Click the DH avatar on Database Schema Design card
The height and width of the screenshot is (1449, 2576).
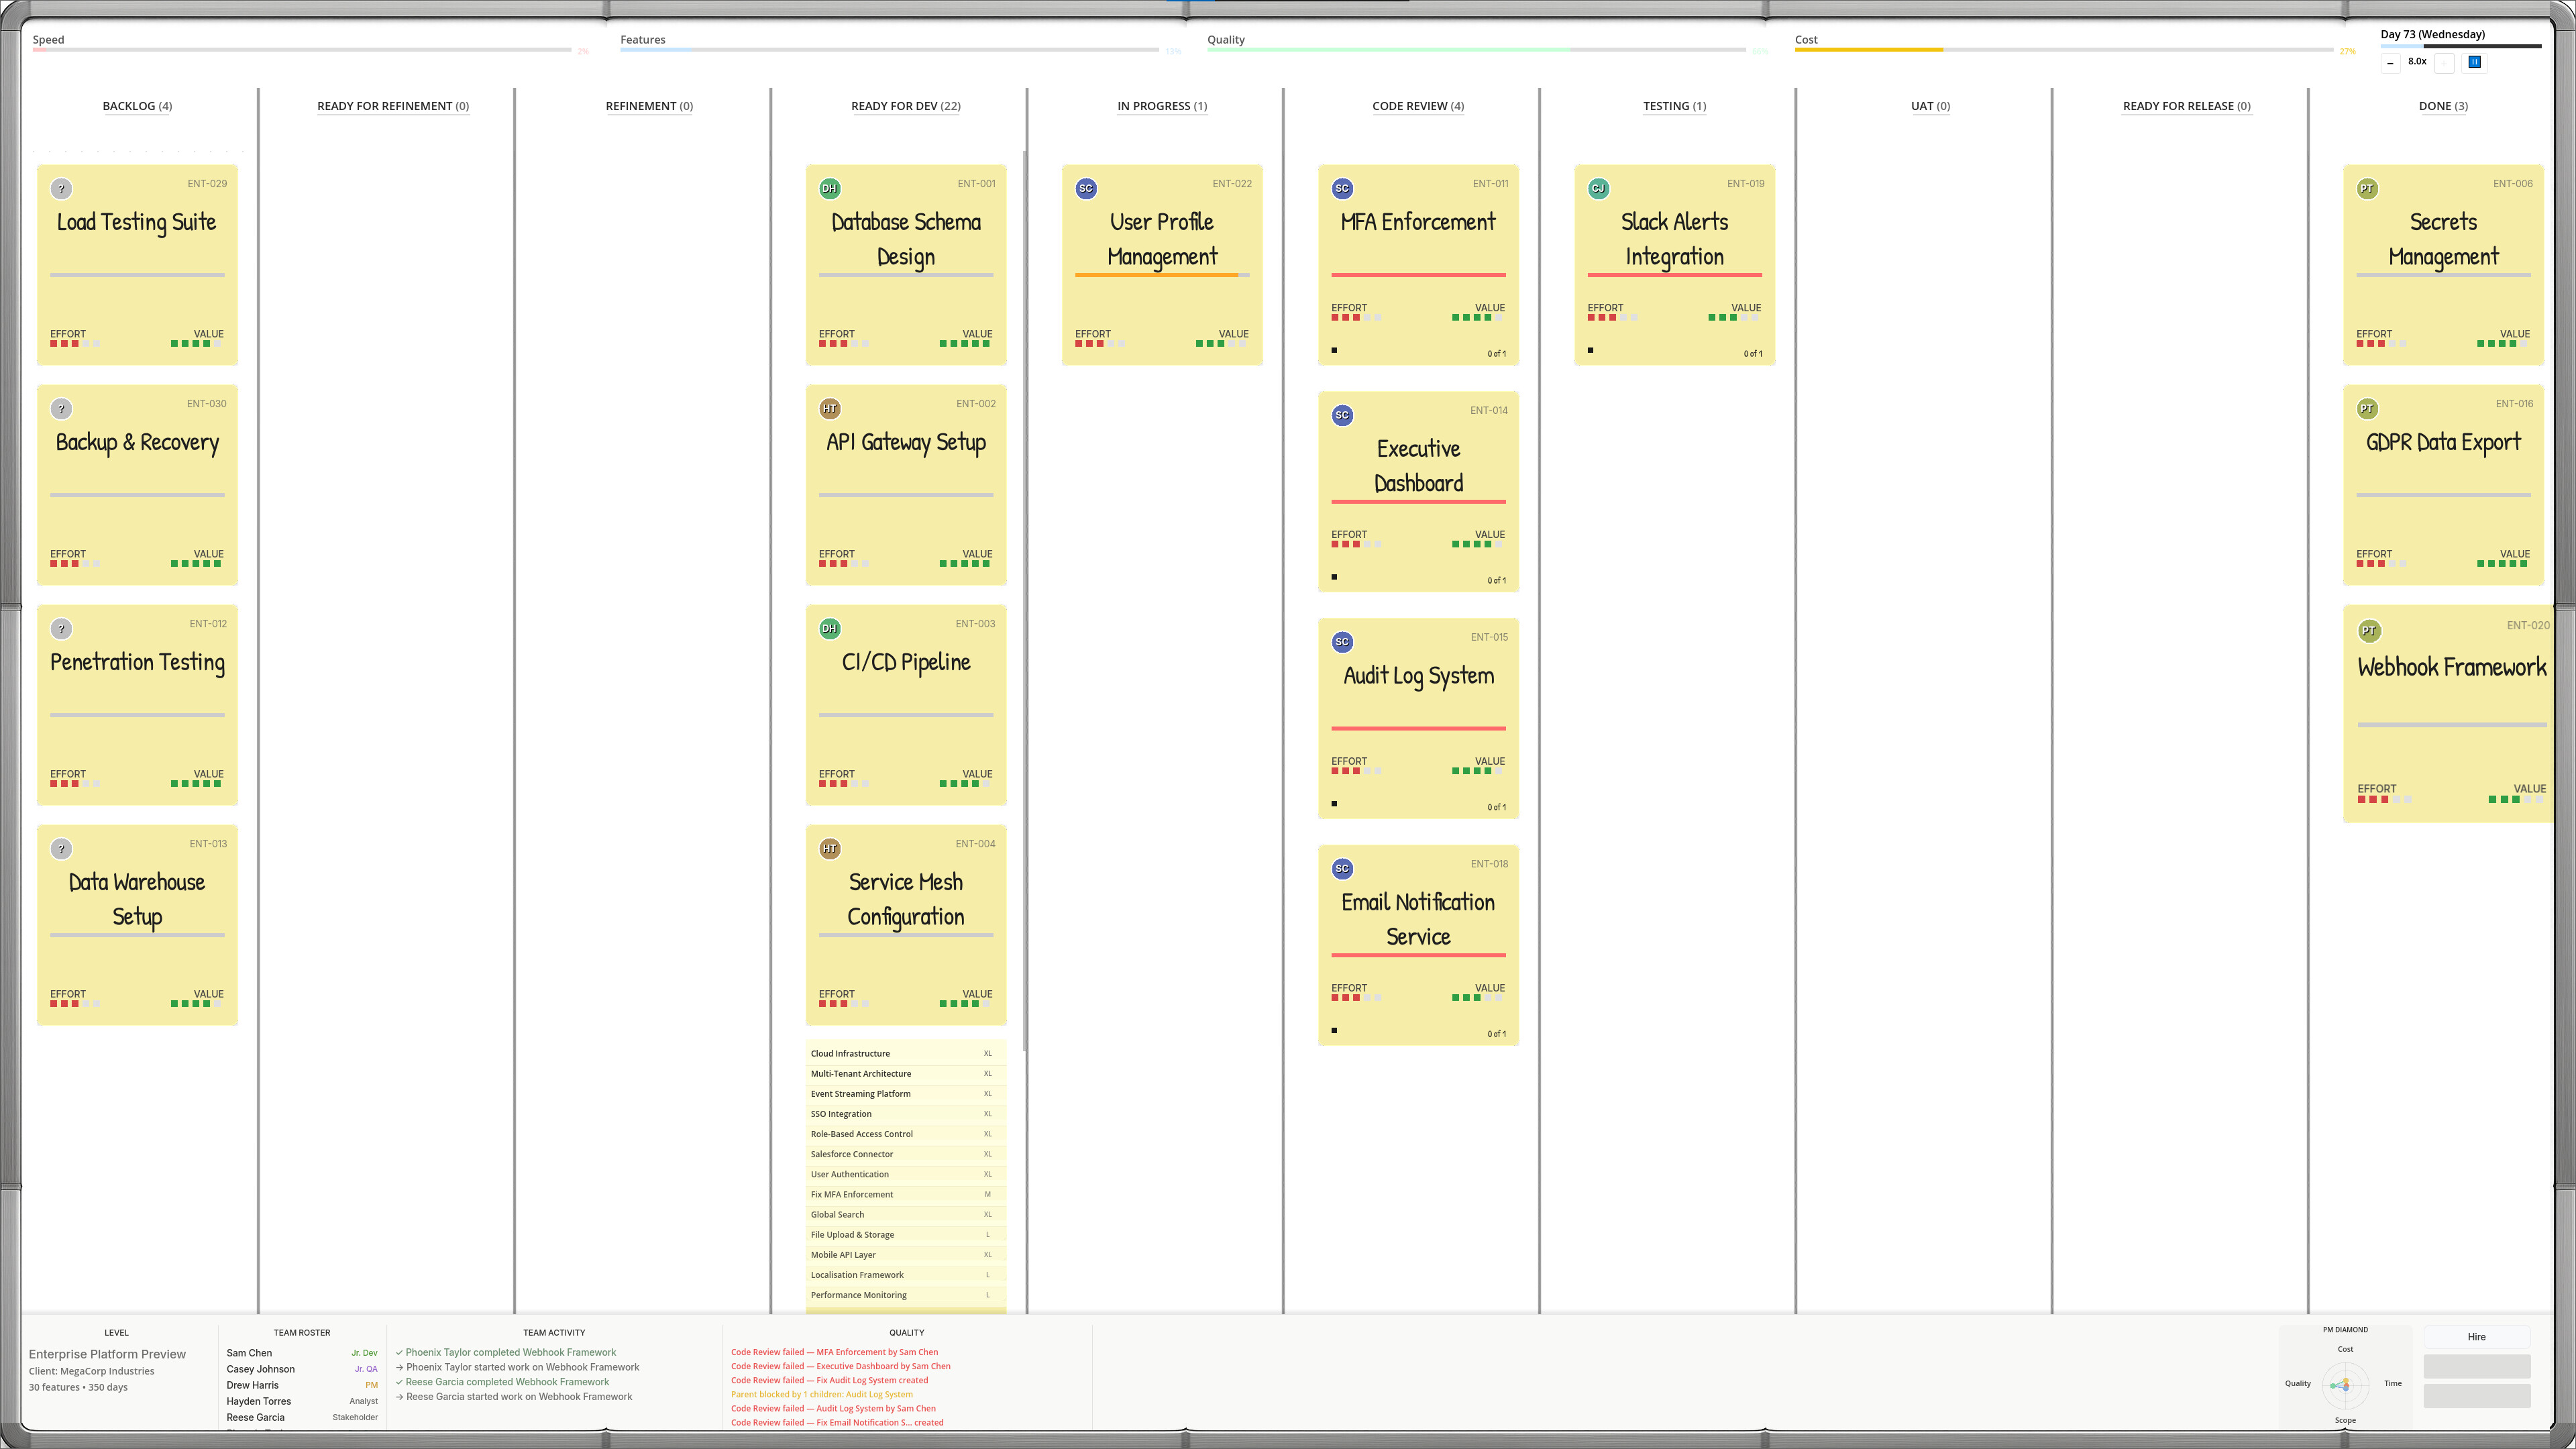[829, 189]
